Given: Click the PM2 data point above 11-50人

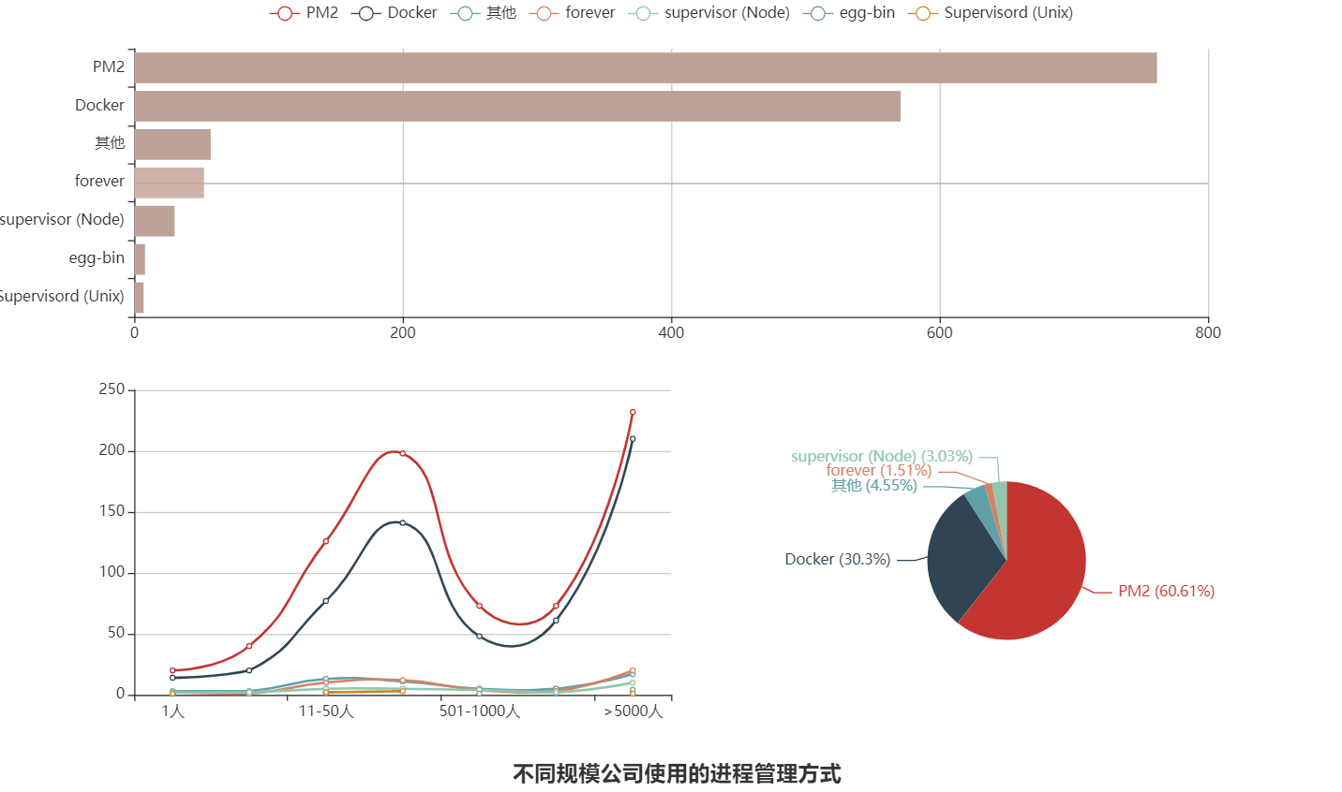Looking at the screenshot, I should coord(326,541).
